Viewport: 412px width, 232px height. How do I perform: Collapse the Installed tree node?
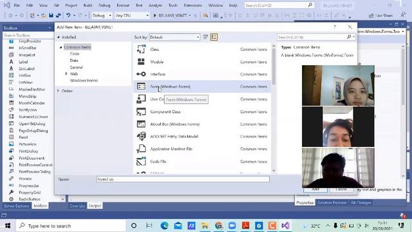[59, 37]
